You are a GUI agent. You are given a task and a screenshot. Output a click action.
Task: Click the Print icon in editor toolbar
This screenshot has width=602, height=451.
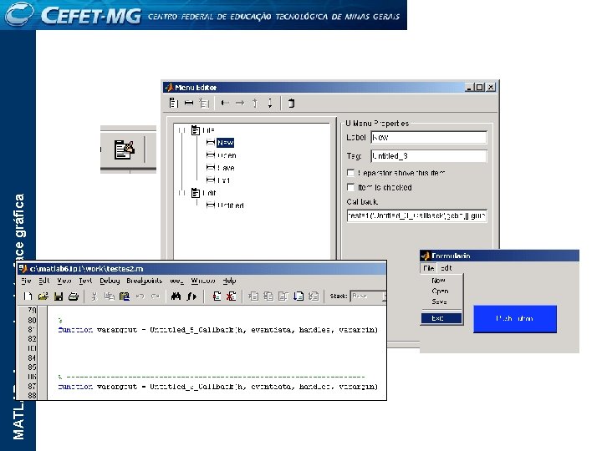(74, 296)
